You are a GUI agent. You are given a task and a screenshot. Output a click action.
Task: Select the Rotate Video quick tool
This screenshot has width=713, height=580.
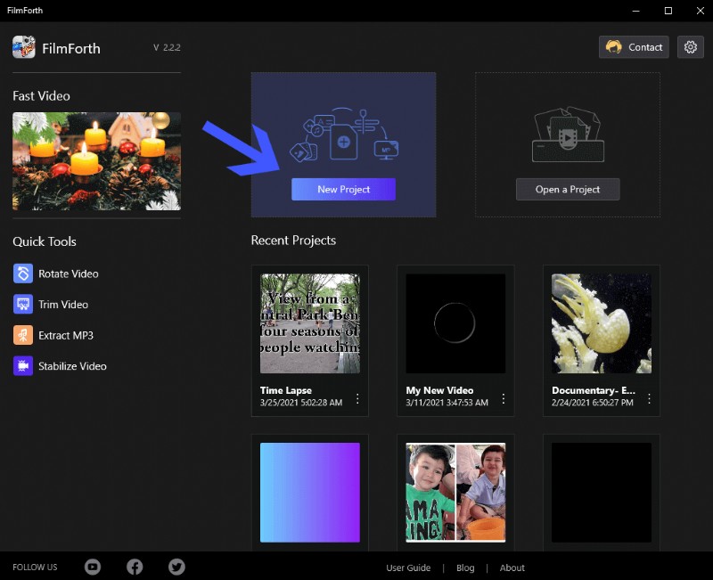pos(66,274)
